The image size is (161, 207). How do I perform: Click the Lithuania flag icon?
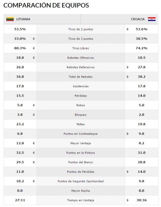[10, 19]
